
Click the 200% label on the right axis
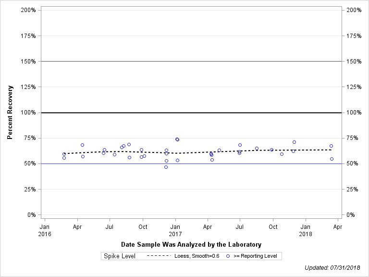354,10
